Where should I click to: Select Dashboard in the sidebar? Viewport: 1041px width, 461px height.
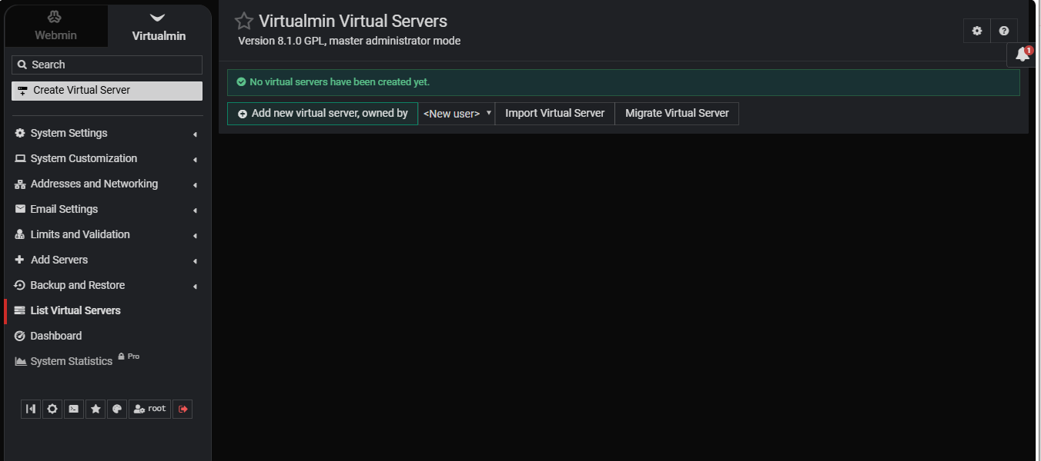pos(56,336)
